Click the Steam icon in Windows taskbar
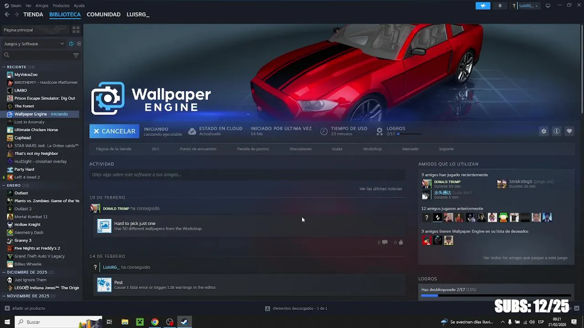The image size is (584, 328). click(x=185, y=322)
